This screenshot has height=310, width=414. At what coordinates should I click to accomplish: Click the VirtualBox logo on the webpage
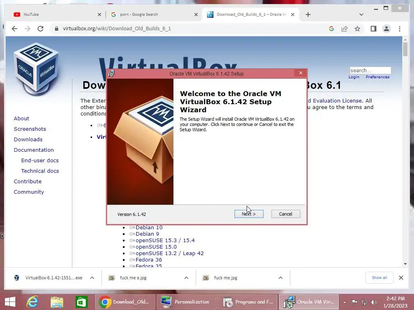[x=36, y=69]
